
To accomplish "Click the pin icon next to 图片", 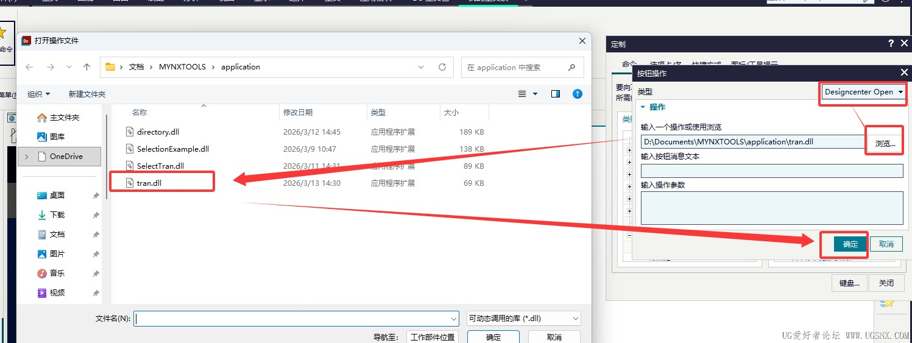I will point(96,254).
